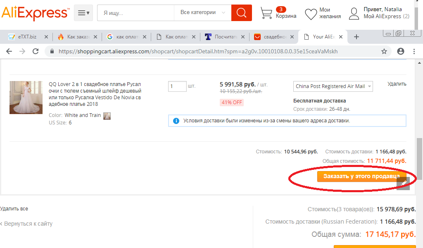423x248 pixels.
Task: Expand the Все категории dropdown
Action: tap(202, 13)
